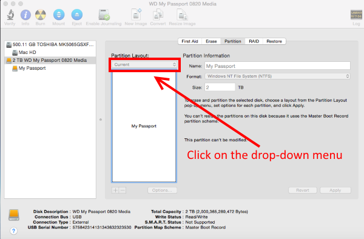Viewport: 364px width, 239px height.
Task: Select 500.11 GB TOSHIBA disk in sidebar
Action: point(50,44)
